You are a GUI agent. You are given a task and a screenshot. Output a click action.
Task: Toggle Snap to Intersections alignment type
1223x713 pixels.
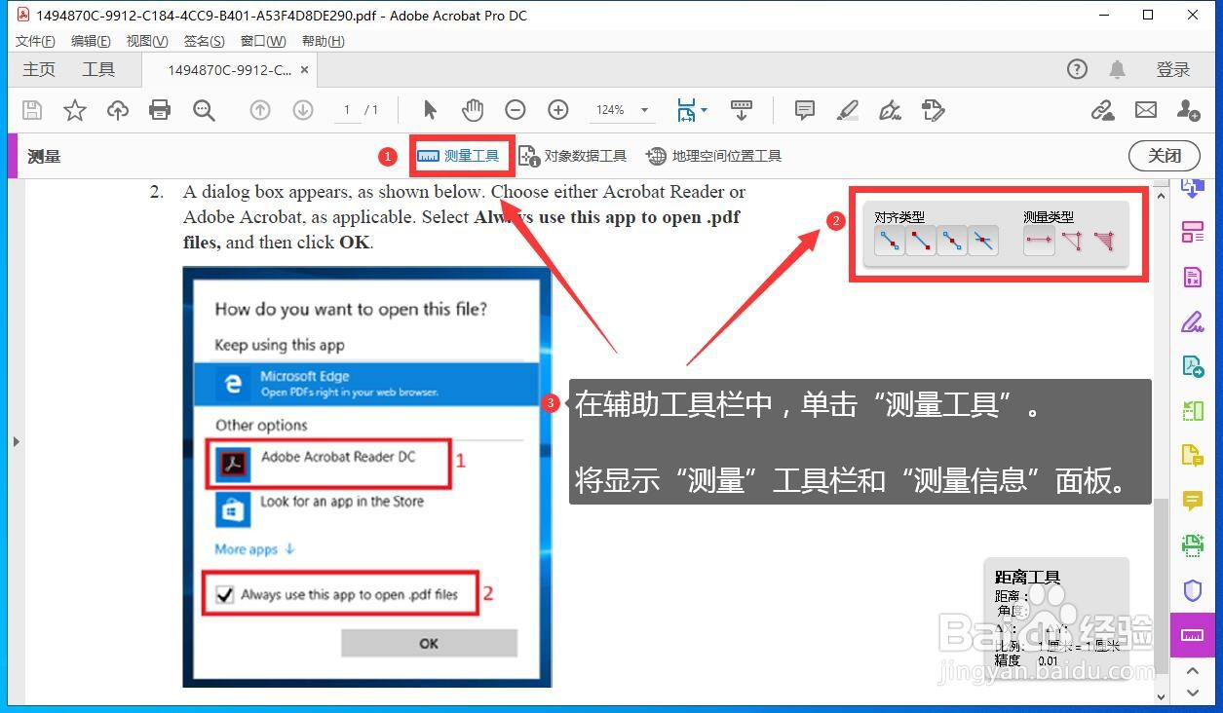point(983,241)
